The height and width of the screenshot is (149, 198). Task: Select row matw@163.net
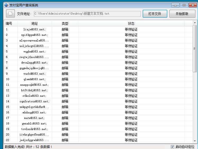98,118
